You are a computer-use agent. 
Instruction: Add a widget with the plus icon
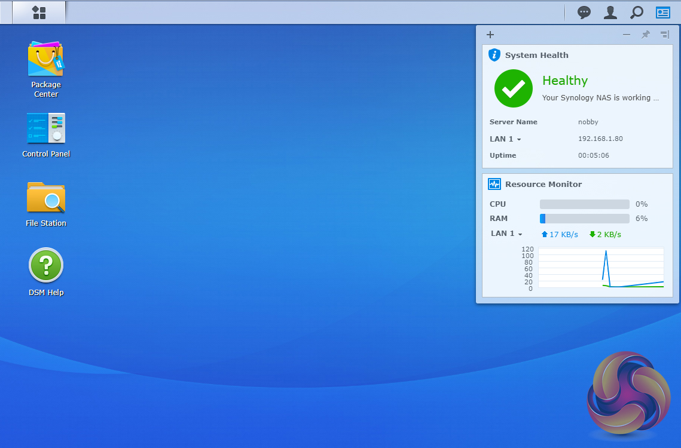[x=490, y=35]
